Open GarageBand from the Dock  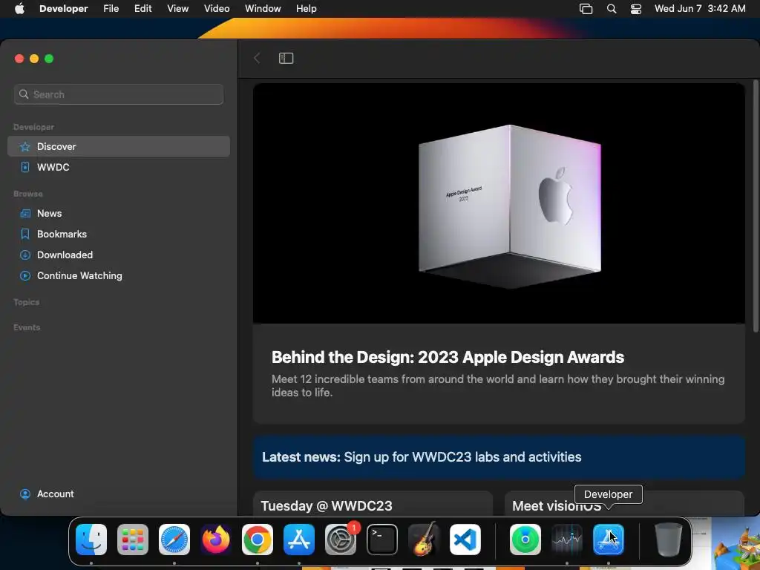pyautogui.click(x=424, y=540)
